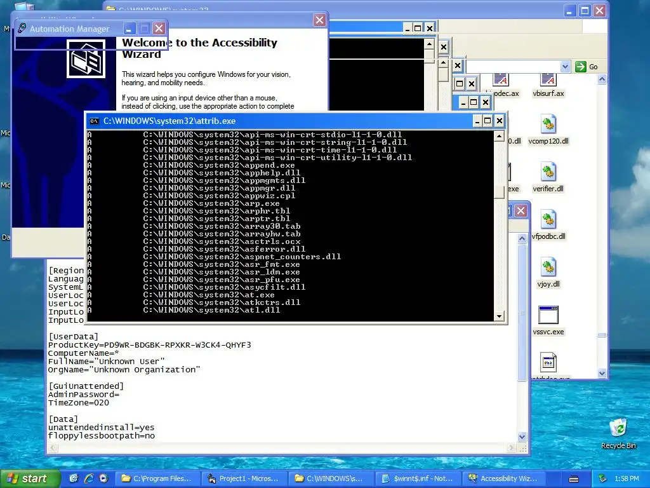The image size is (650, 488).
Task: Open the Recycle Bin desktop icon
Action: tap(618, 428)
